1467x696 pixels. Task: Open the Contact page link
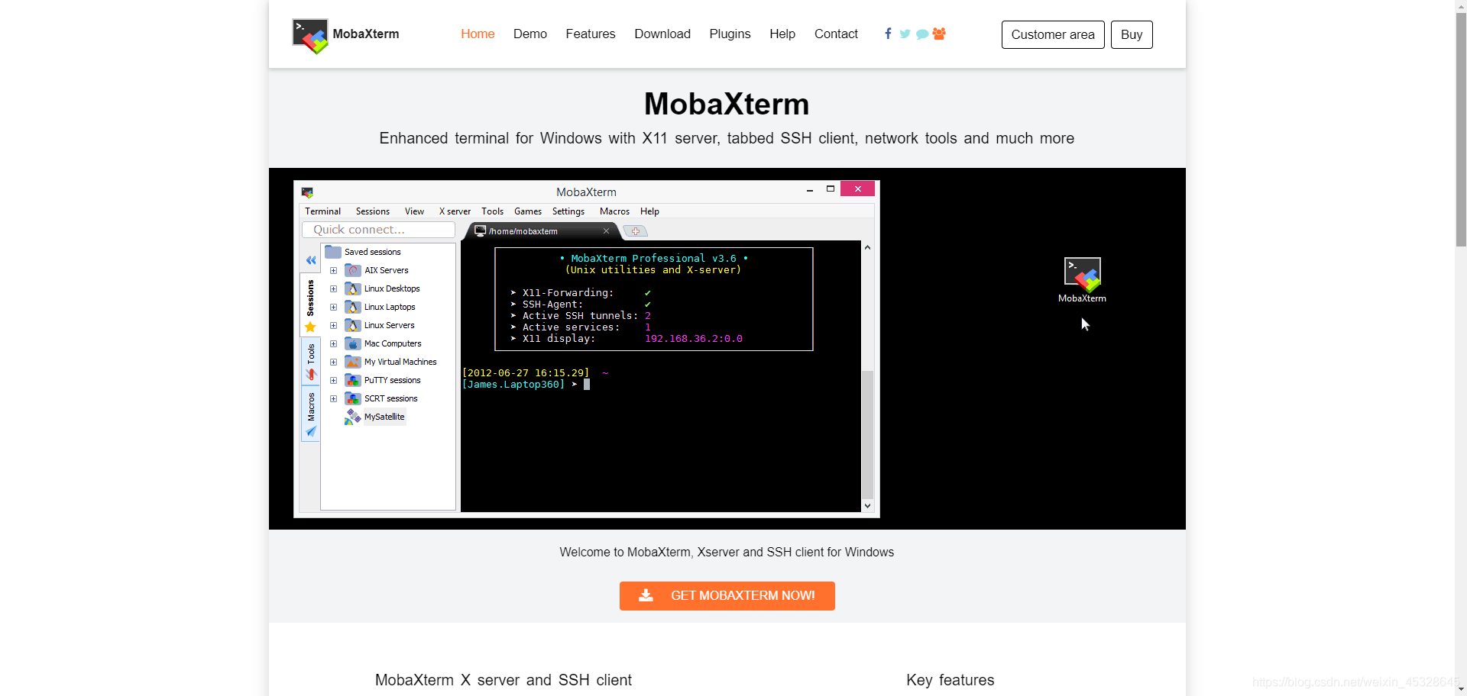pyautogui.click(x=836, y=34)
